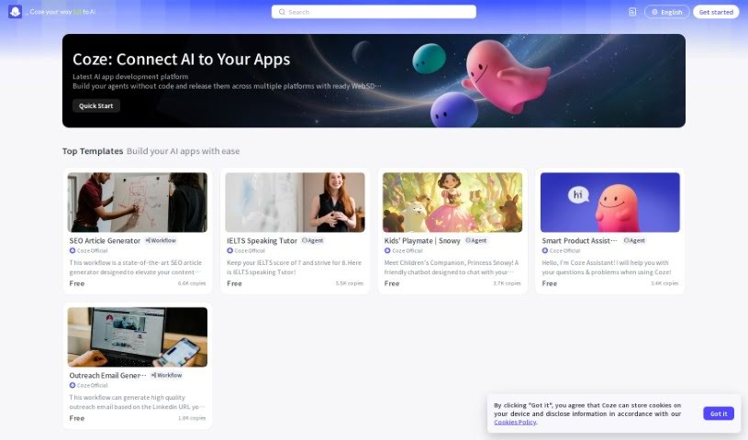748x440 pixels.
Task: Click Kids' Playmate description text
Action: [x=452, y=268]
